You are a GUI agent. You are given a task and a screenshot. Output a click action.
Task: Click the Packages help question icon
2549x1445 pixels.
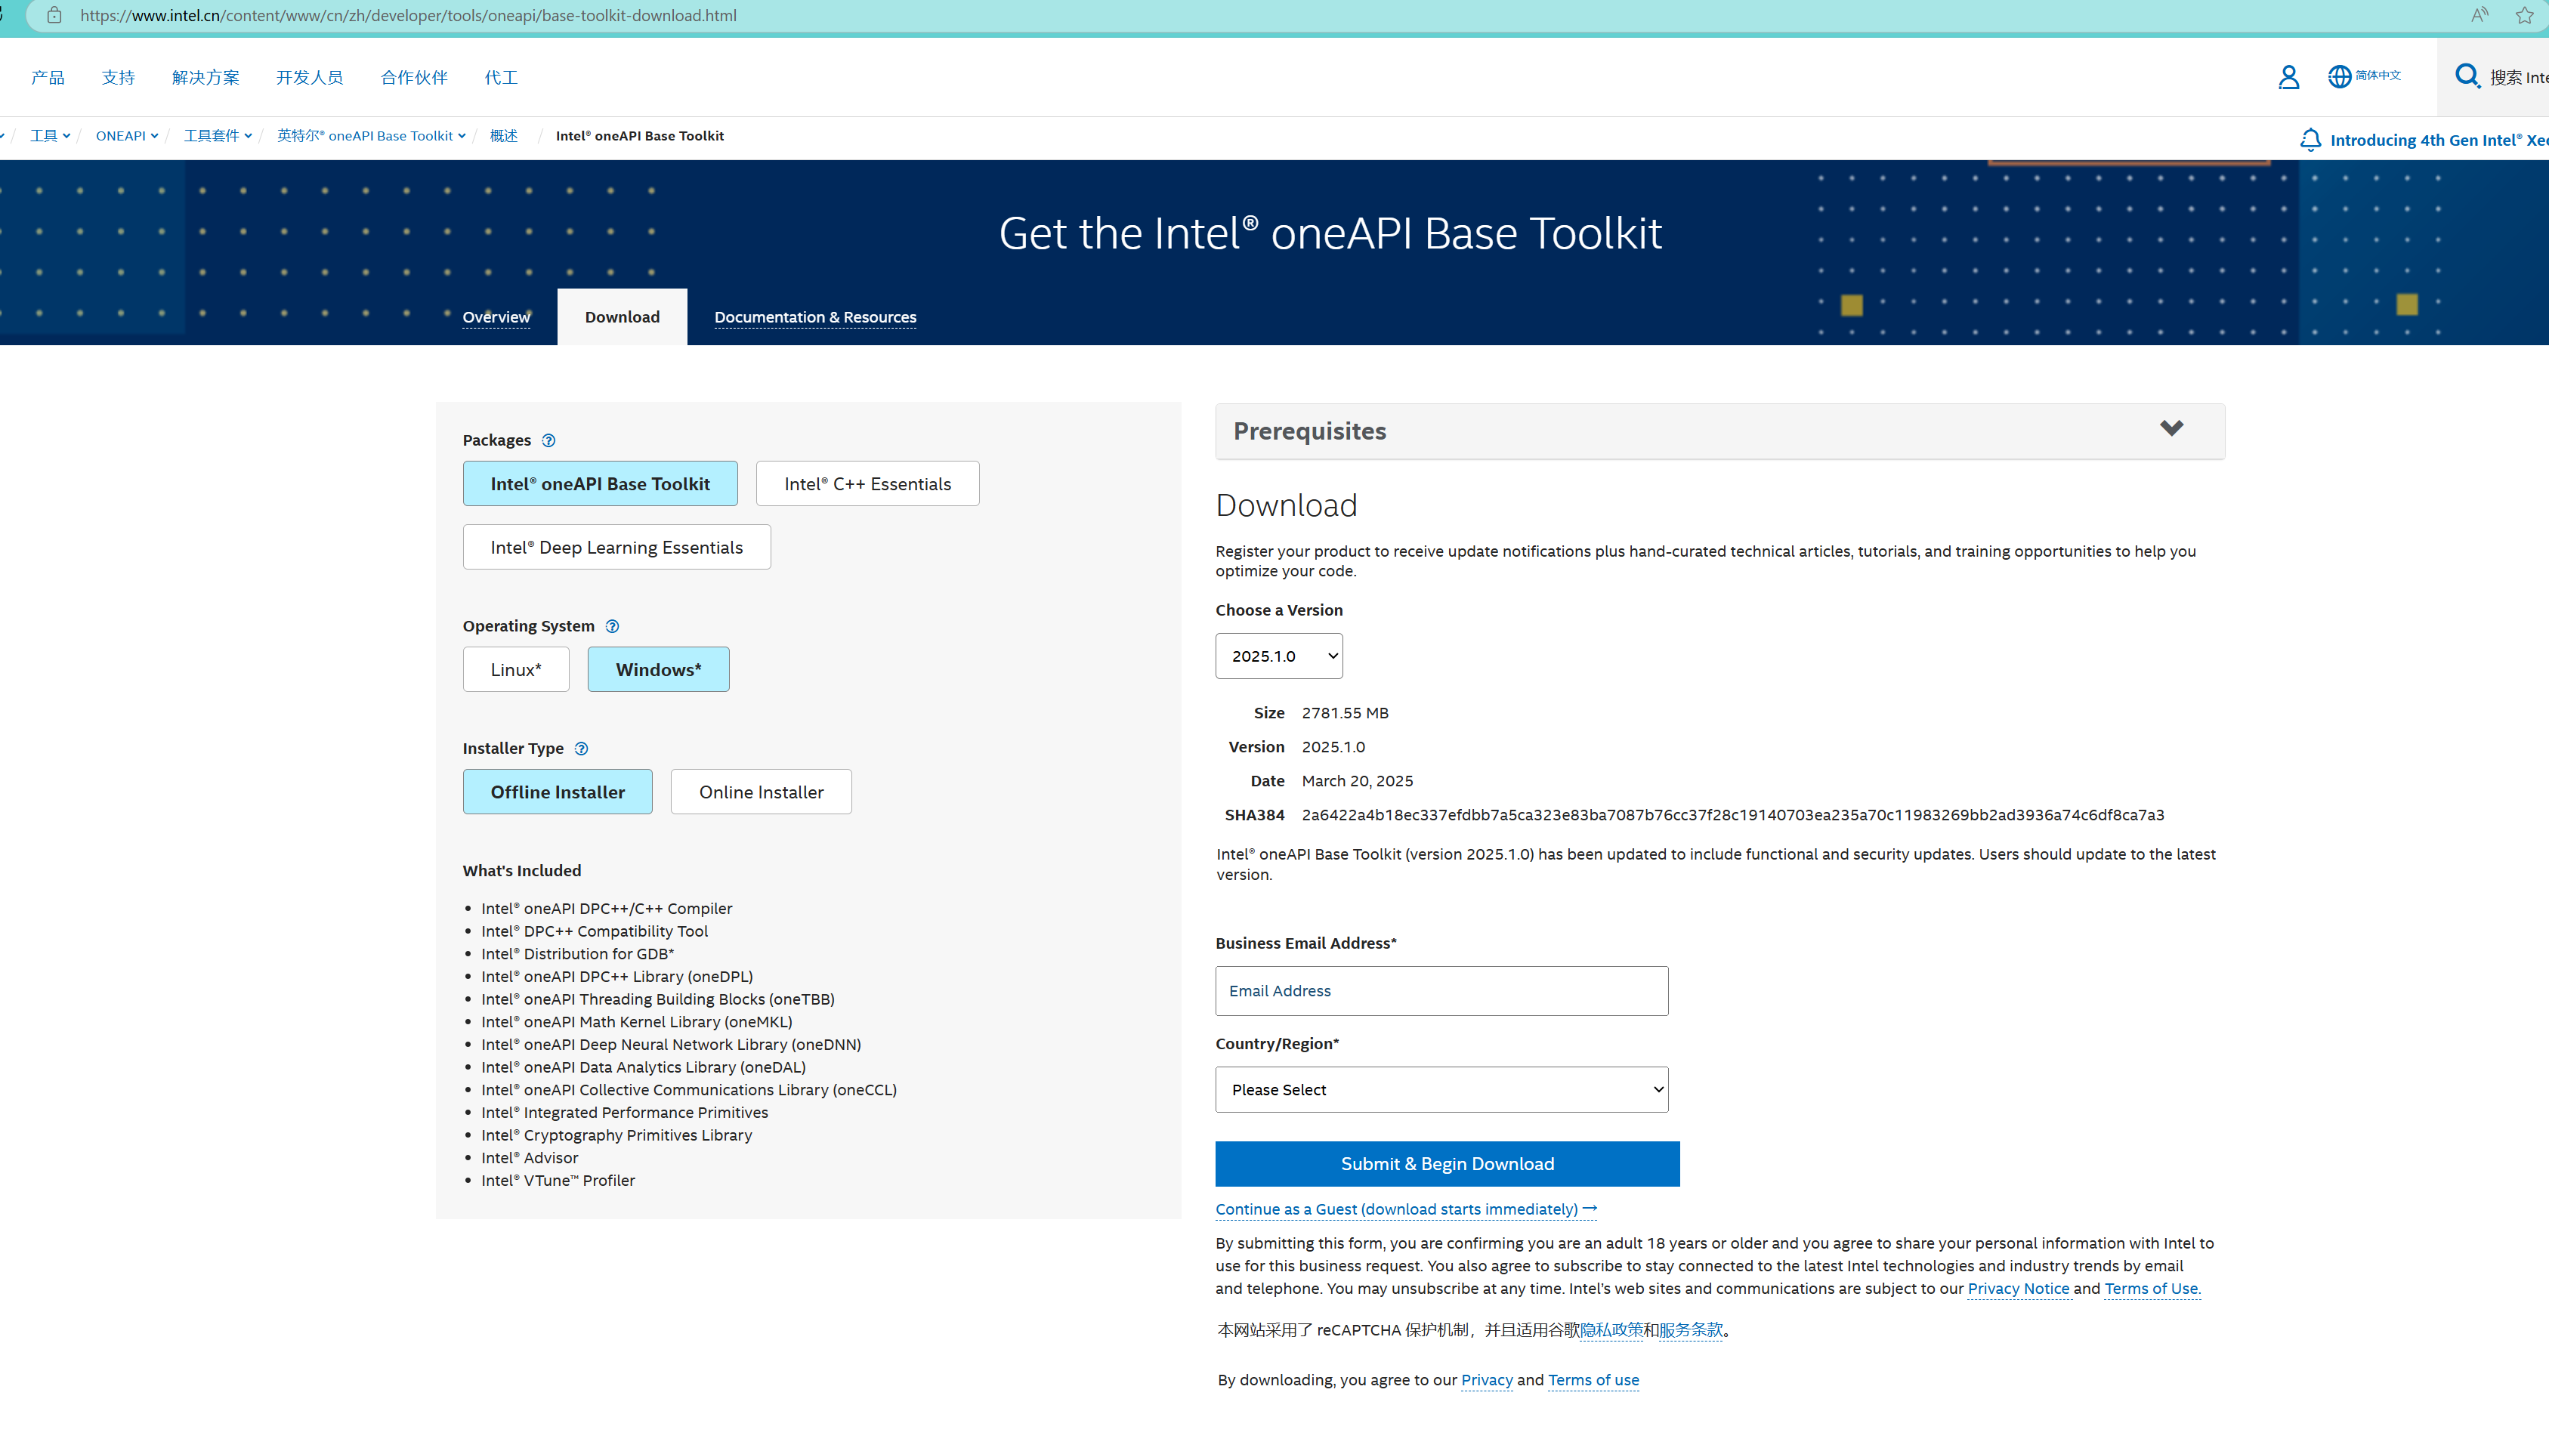[x=548, y=440]
